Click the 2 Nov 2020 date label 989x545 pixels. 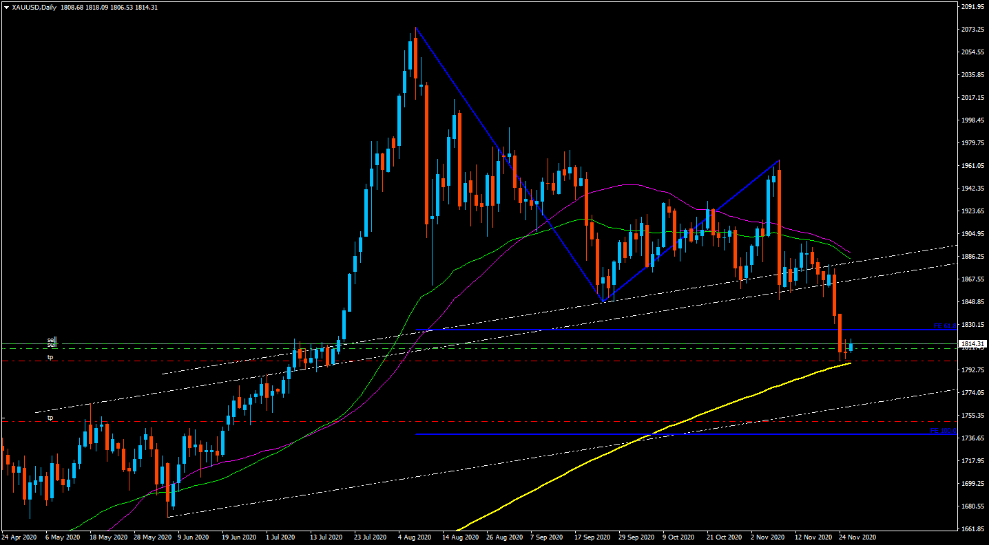767,537
